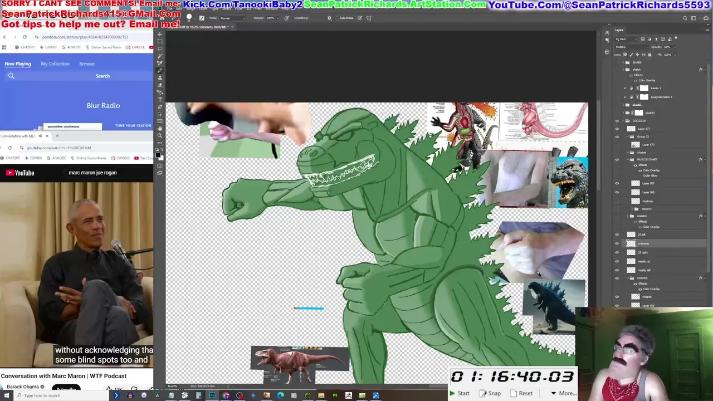713x401 pixels.
Task: Expand the MOUTH layer group
Action: coord(632,209)
